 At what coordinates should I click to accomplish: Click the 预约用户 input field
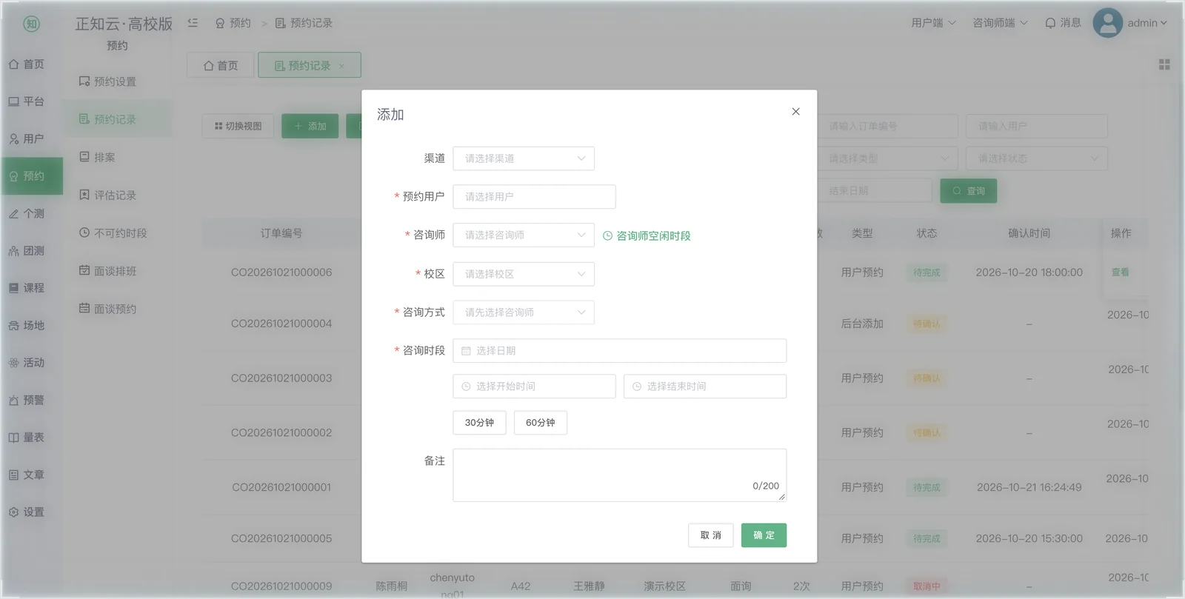(x=534, y=197)
